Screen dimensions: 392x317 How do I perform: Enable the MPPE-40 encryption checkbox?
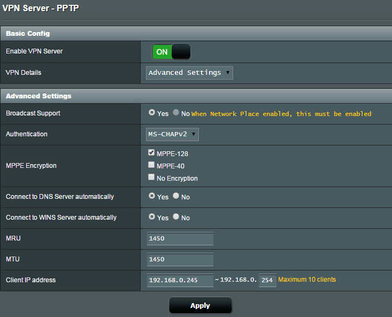pyautogui.click(x=151, y=165)
